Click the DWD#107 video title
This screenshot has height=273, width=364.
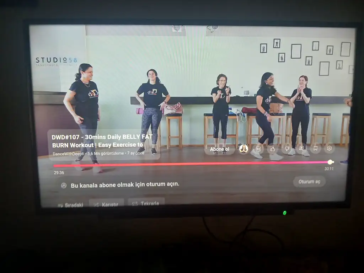click(x=102, y=141)
